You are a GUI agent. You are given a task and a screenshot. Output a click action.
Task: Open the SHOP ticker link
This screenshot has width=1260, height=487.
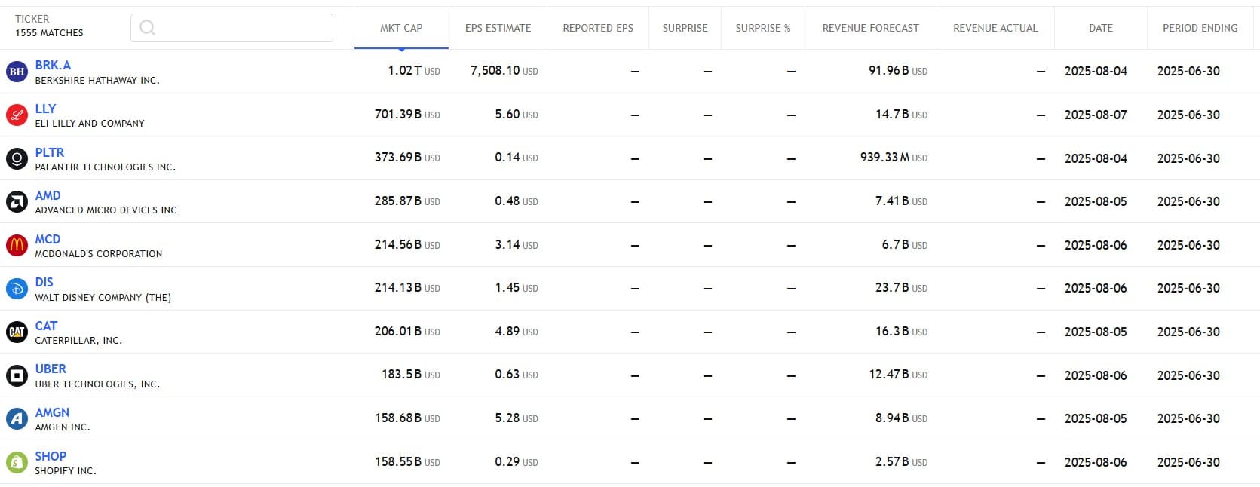pyautogui.click(x=51, y=456)
